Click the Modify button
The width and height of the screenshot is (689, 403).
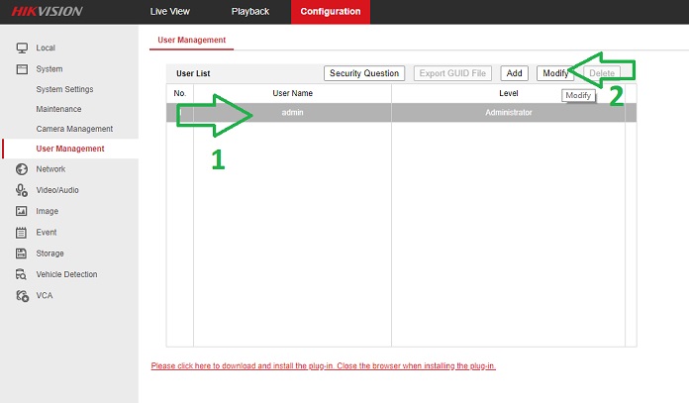[x=555, y=73]
